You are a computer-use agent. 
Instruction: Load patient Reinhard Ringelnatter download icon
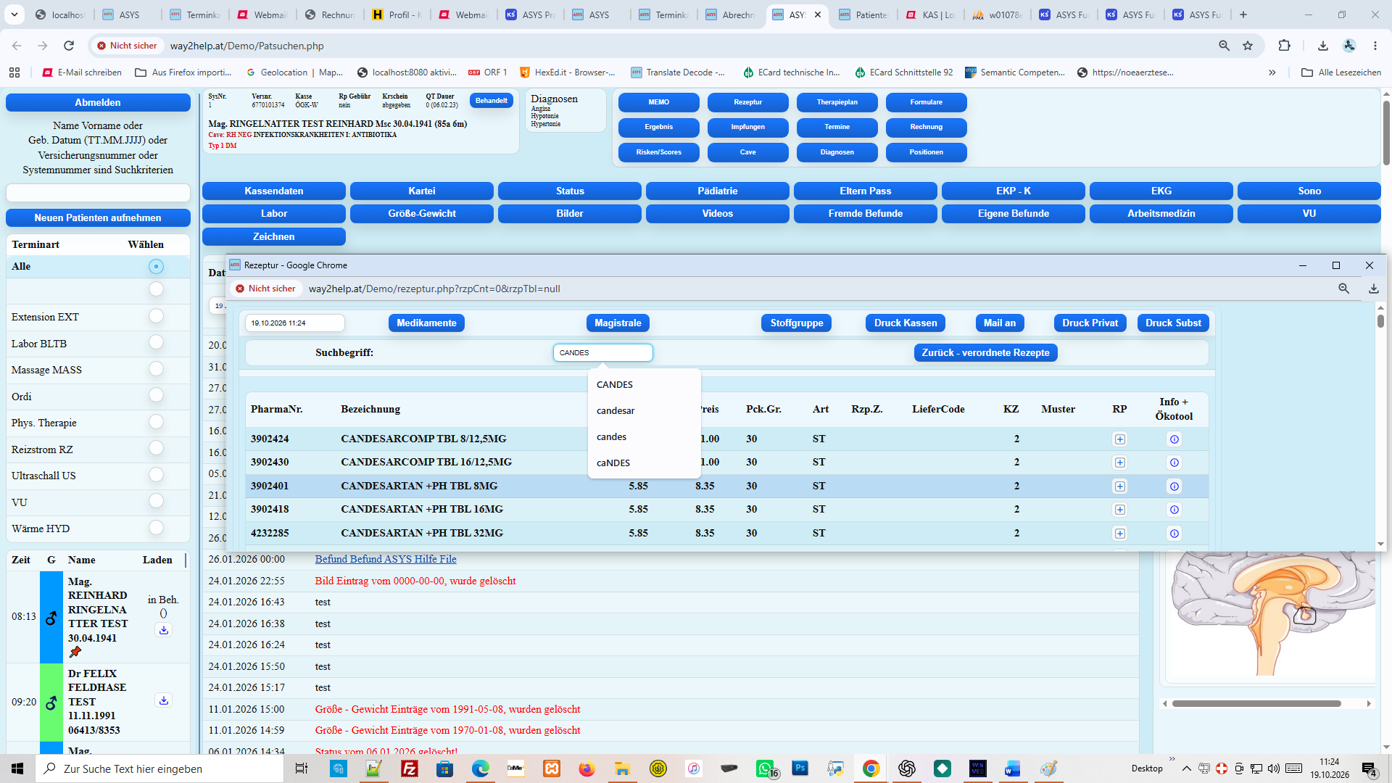[x=164, y=630]
